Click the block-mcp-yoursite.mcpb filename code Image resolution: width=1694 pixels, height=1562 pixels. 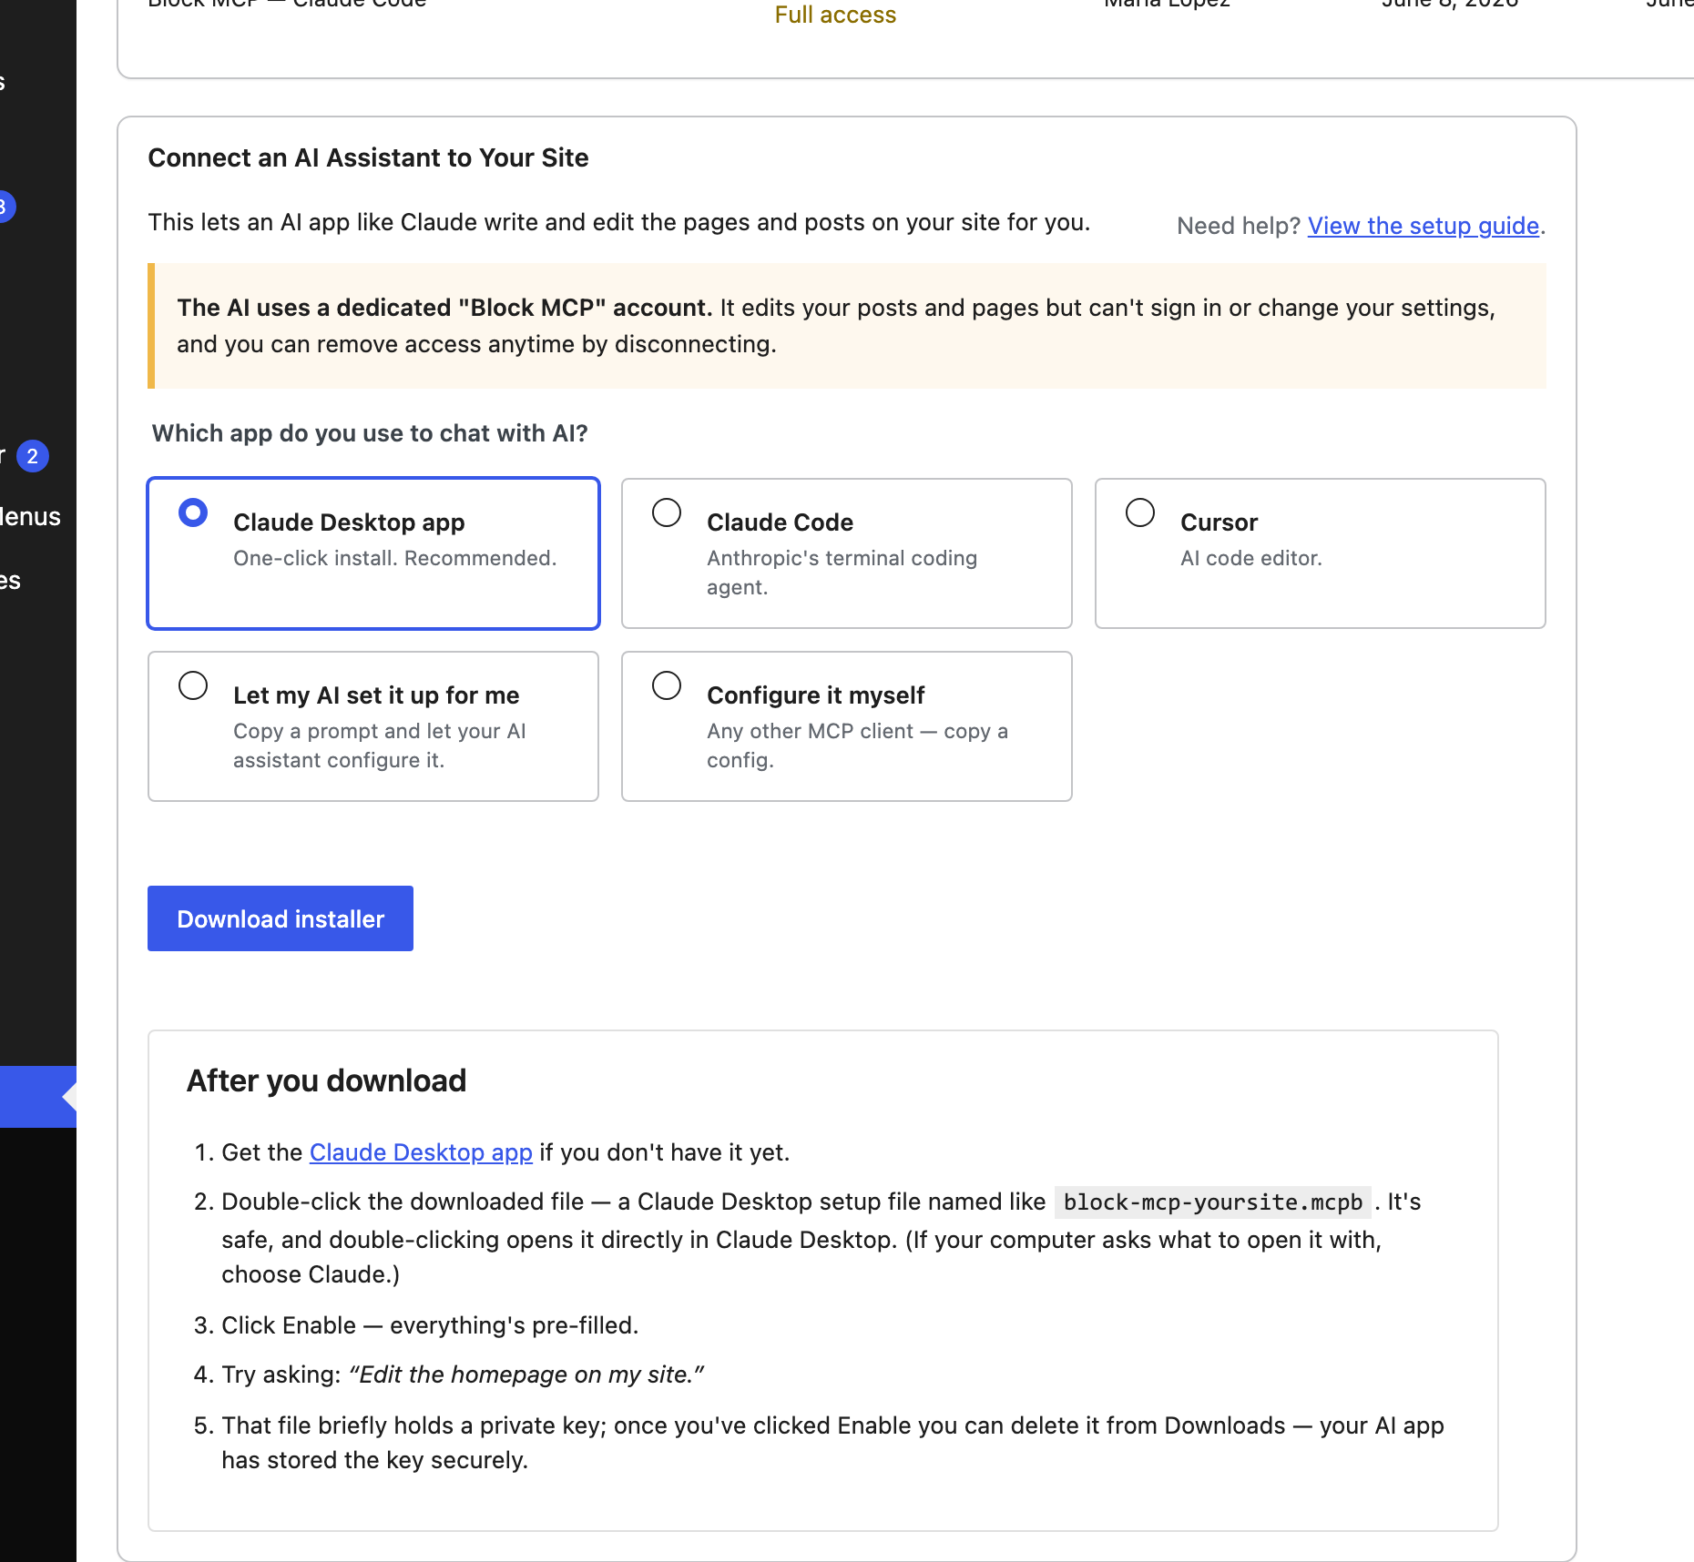click(1213, 1202)
